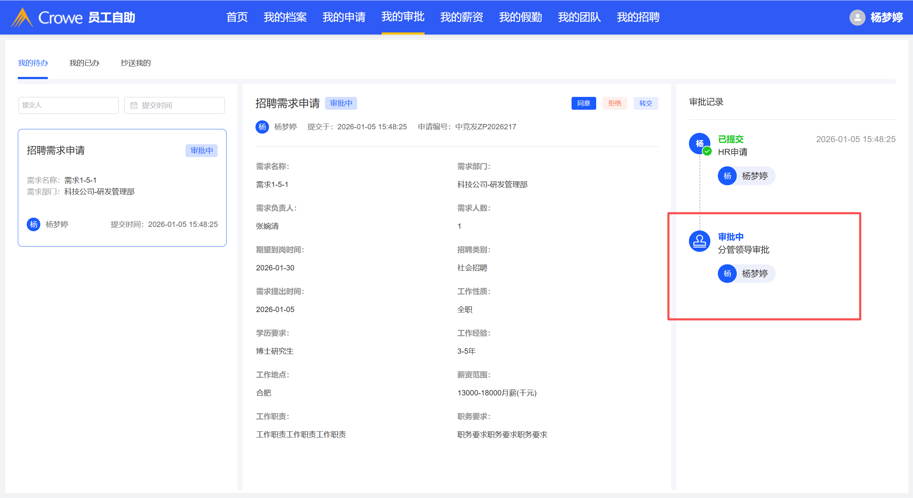This screenshot has width=913, height=498.
Task: Click the approval stamp icon for 审批中
Action: click(699, 242)
